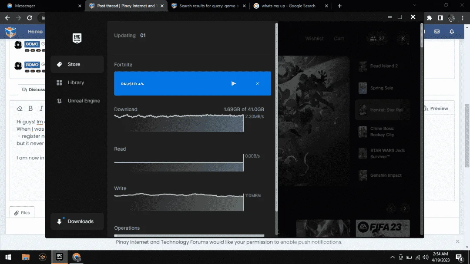This screenshot has height=264, width=470.
Task: Click the browser page vertical scrollbar
Action: 467,136
